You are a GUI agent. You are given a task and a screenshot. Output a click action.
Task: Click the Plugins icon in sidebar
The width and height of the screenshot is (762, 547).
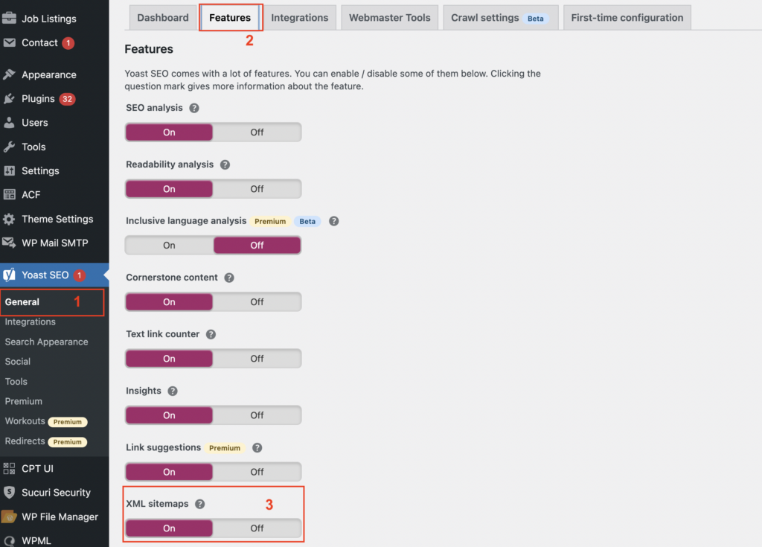10,99
